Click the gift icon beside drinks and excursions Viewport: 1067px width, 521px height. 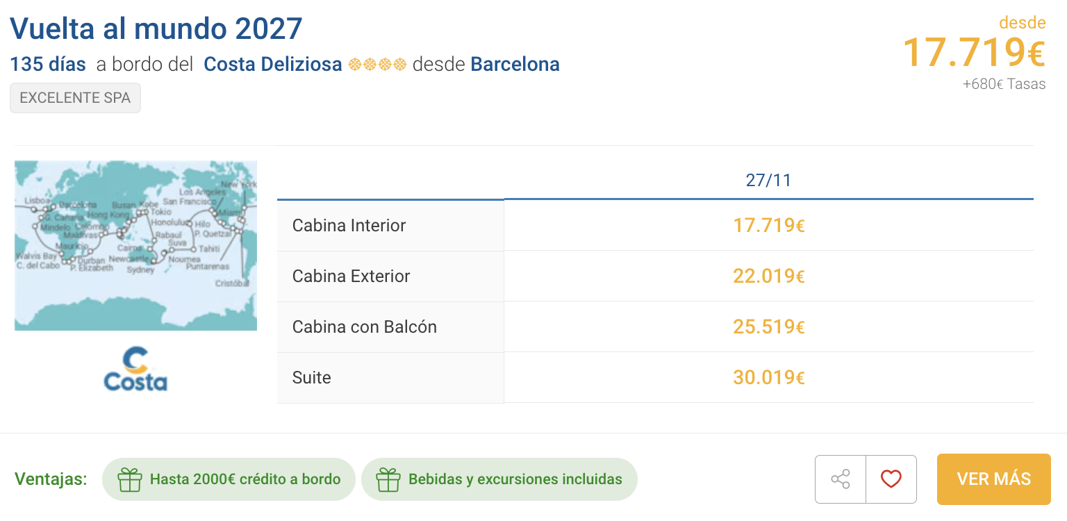(389, 479)
